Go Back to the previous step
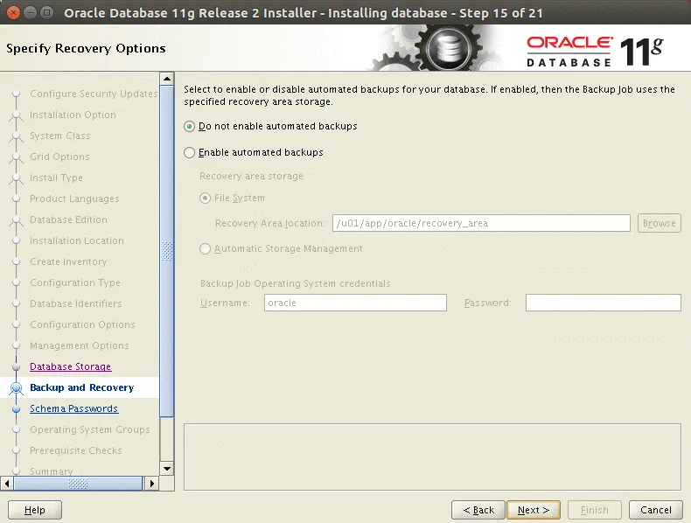Viewport: 691px width, 523px height. [478, 510]
